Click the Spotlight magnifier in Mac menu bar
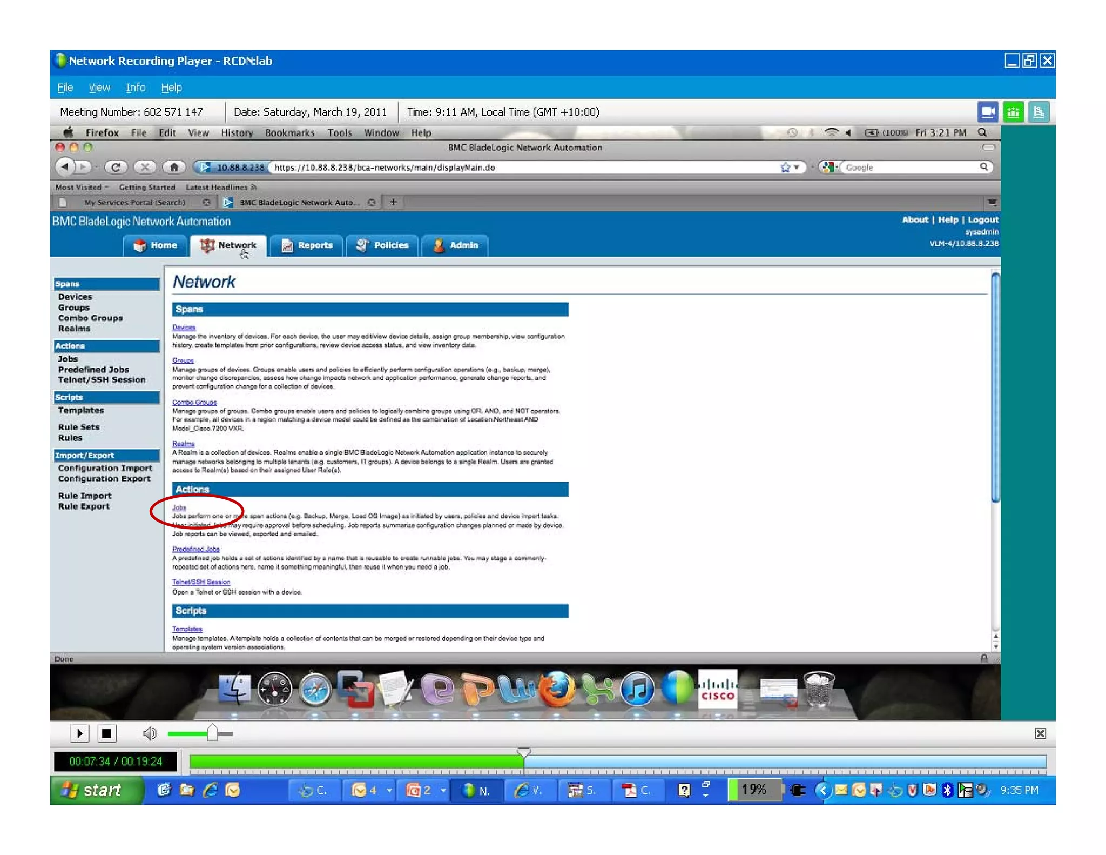 pos(982,132)
